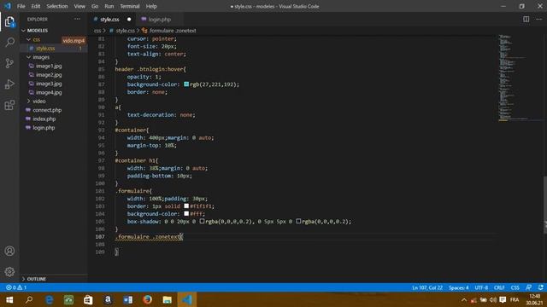547x307 pixels.
Task: Open image4.jpg in explorer
Action: tap(49, 93)
